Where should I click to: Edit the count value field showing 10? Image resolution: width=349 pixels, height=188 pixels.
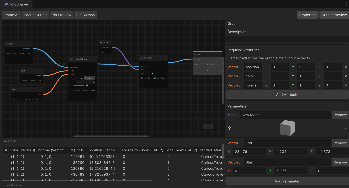click(x=85, y=82)
